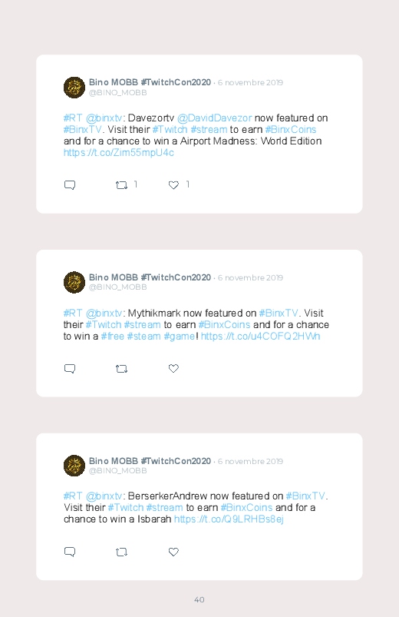399x617 pixels.
Task: Retweet the Mythikmark featured tweet
Action: (x=121, y=369)
